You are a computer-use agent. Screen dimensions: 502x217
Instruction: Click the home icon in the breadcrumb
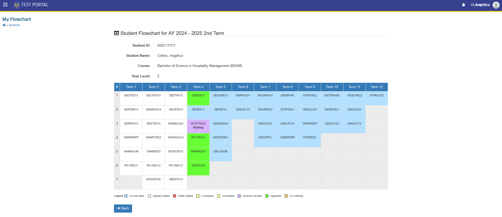pos(4,25)
